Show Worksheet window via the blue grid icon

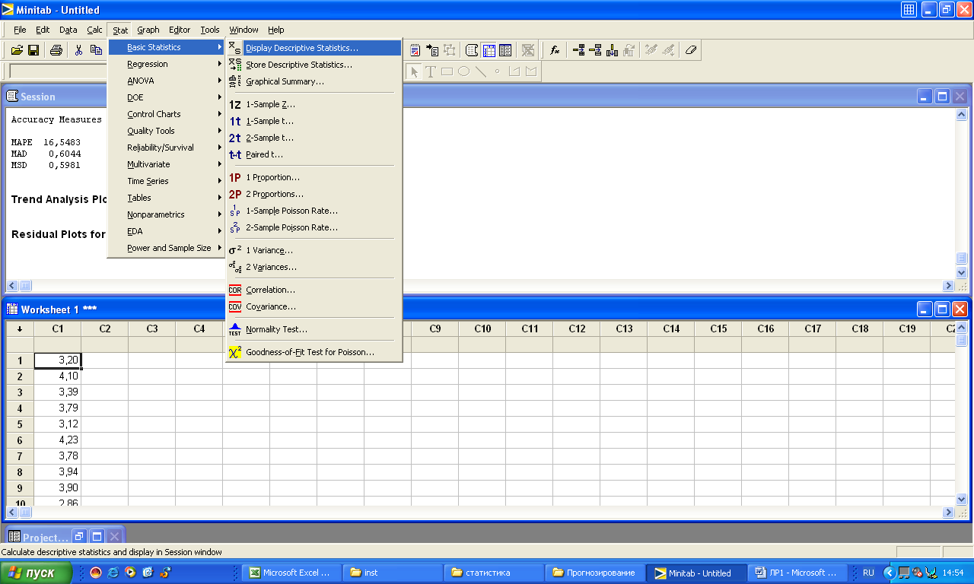[489, 50]
